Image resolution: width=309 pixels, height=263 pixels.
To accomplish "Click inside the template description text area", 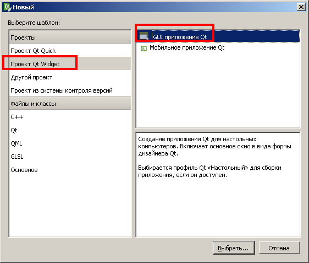I will (218, 185).
